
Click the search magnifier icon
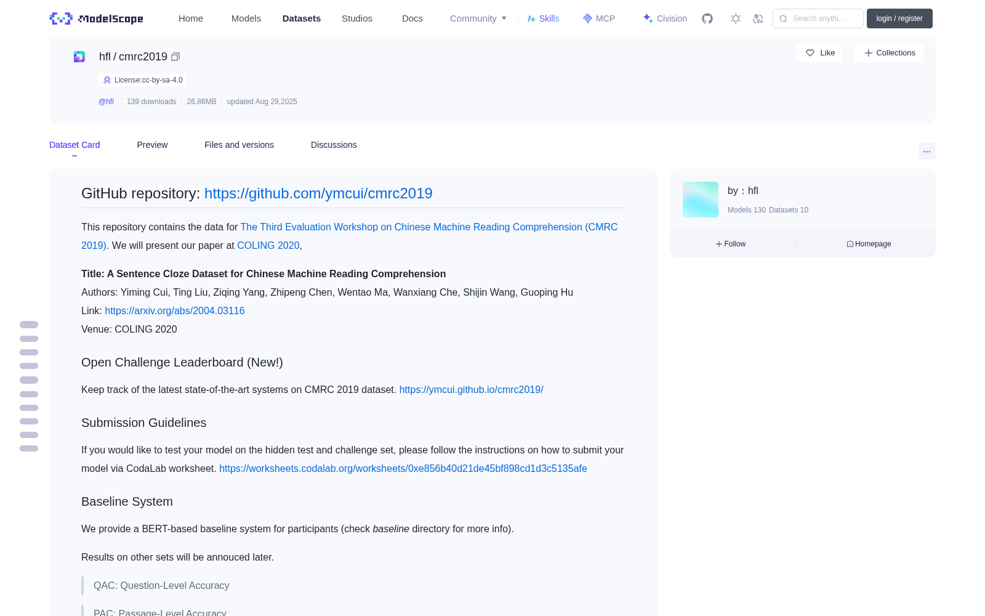point(783,18)
